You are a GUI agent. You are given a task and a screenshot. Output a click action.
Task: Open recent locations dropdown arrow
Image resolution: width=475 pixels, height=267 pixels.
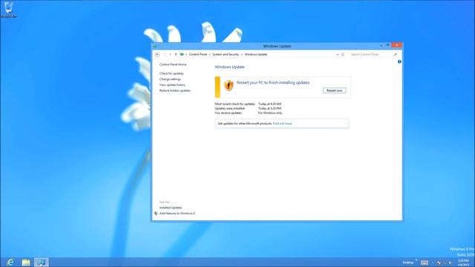(x=170, y=54)
